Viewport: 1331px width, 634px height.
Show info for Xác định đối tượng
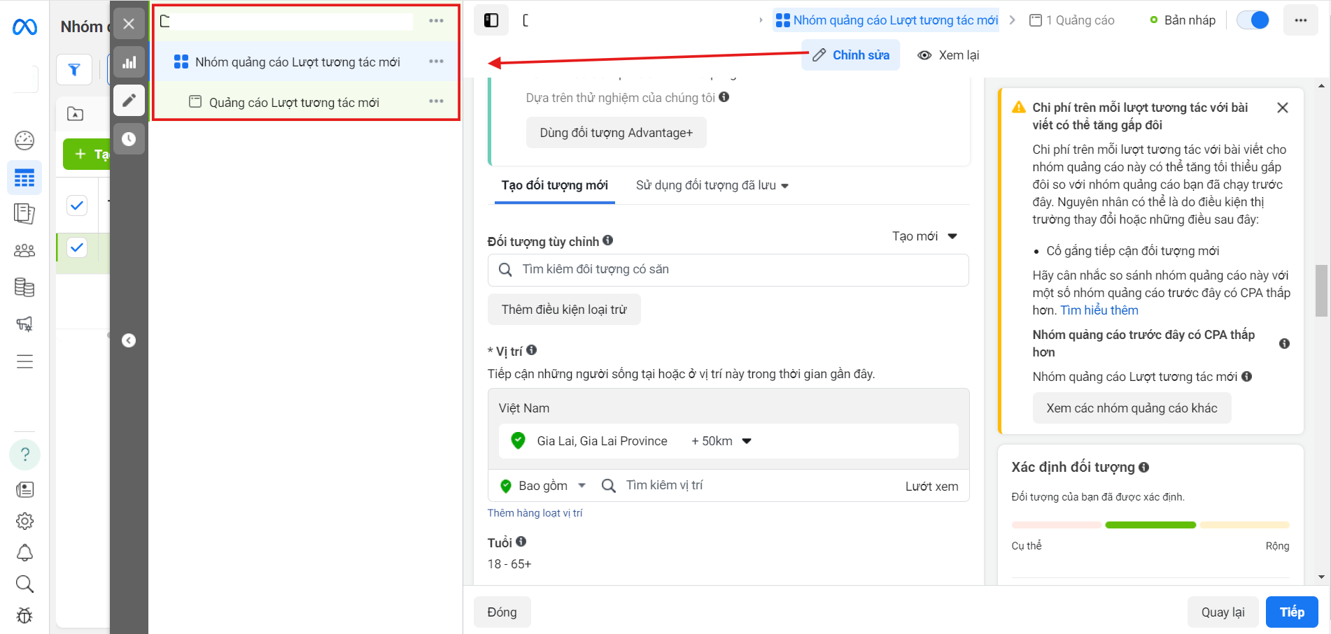[x=1143, y=467]
